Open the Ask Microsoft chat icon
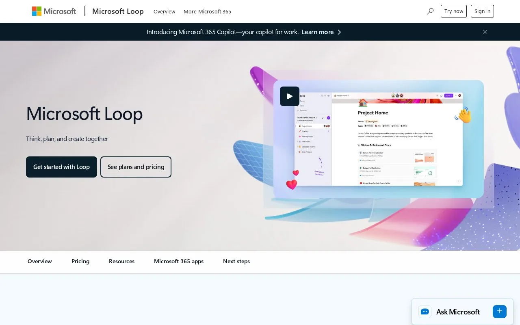 [425, 312]
